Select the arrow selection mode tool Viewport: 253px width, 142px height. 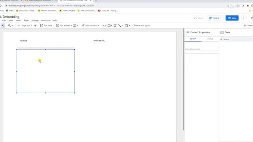(3, 26)
